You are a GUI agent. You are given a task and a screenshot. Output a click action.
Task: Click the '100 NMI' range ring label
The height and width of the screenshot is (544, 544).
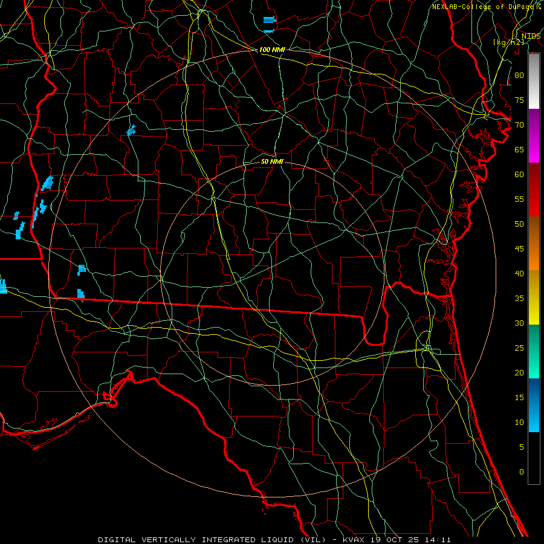(272, 50)
